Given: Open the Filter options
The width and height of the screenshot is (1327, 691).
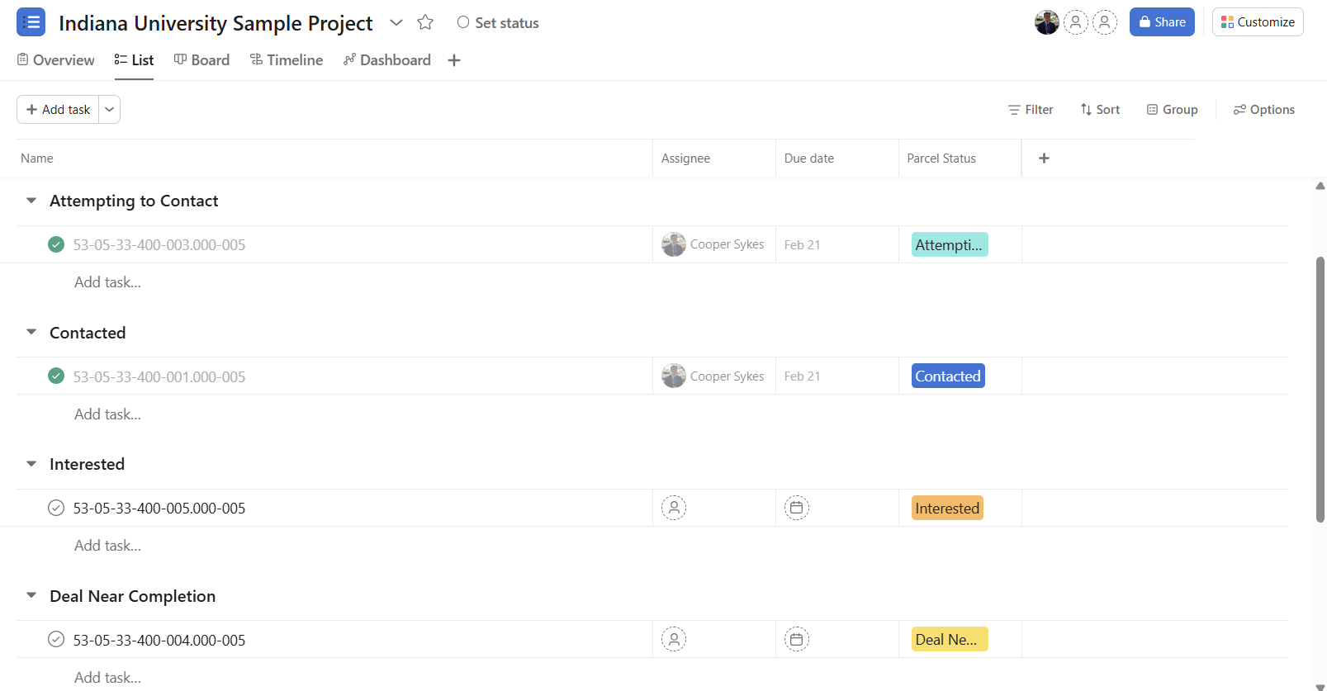Looking at the screenshot, I should tap(1031, 110).
